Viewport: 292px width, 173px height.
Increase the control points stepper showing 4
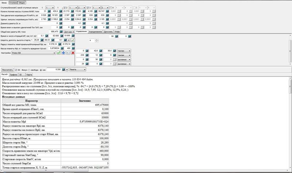click(97, 40)
